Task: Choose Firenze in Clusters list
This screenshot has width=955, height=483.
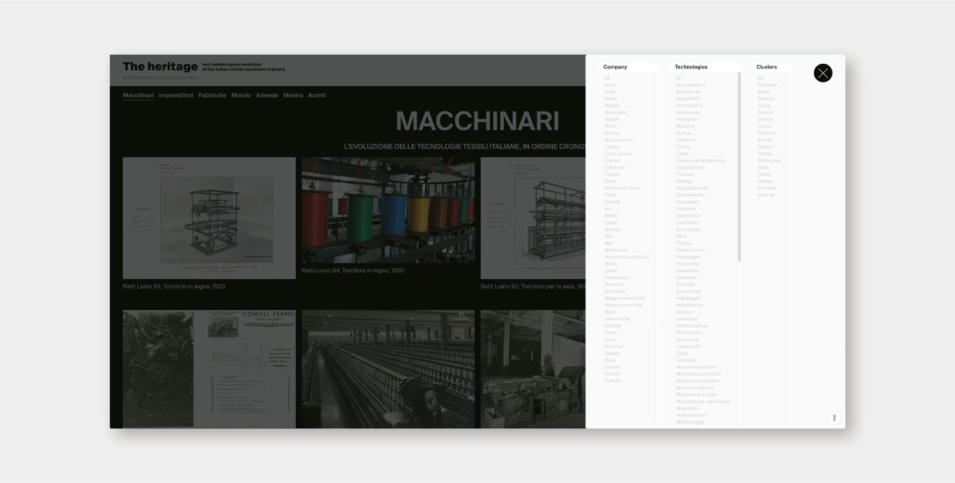Action: tap(766, 112)
